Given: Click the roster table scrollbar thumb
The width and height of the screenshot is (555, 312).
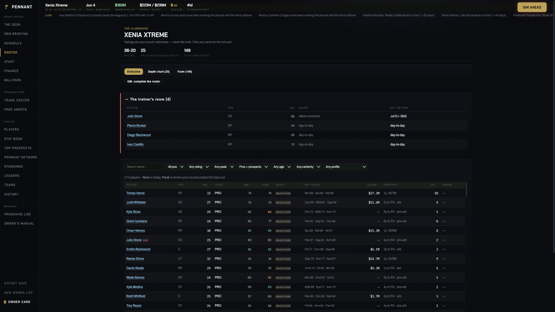Looking at the screenshot, I should 466,189.
